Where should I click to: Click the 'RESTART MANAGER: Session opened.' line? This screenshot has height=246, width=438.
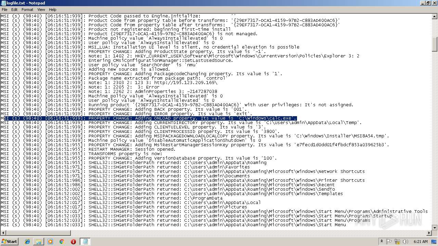click(88, 149)
